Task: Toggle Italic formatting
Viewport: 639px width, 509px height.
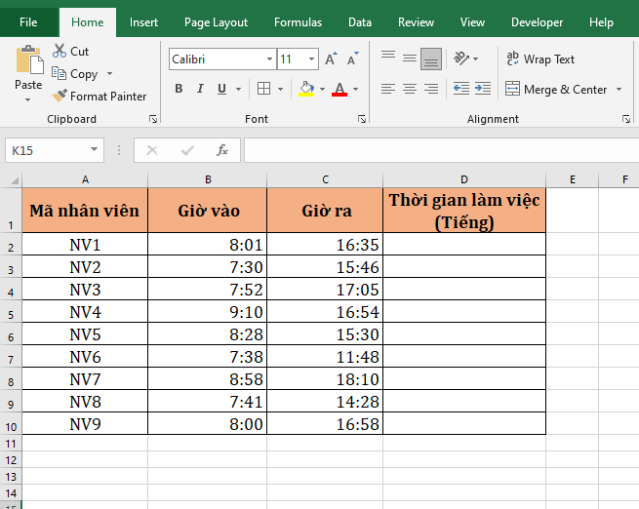Action: pyautogui.click(x=200, y=89)
